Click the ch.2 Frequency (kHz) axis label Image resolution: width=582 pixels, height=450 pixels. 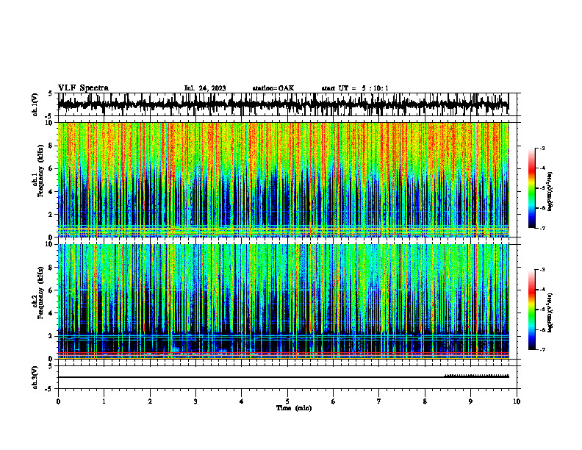38,301
